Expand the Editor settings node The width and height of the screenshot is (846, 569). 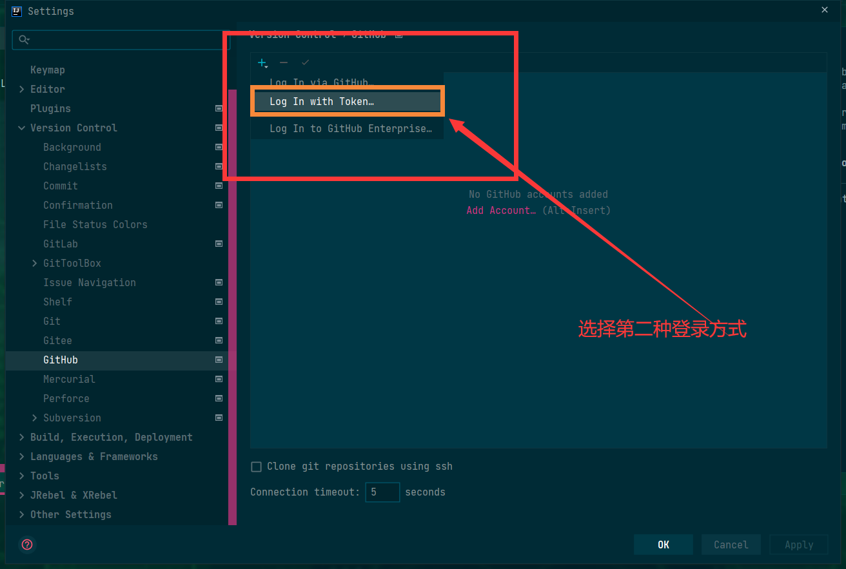click(x=21, y=89)
